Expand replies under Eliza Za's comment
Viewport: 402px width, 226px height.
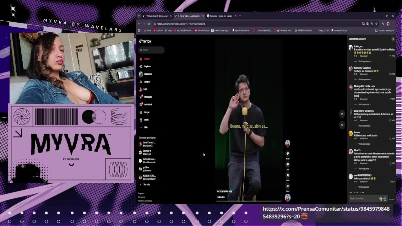pos(365,169)
